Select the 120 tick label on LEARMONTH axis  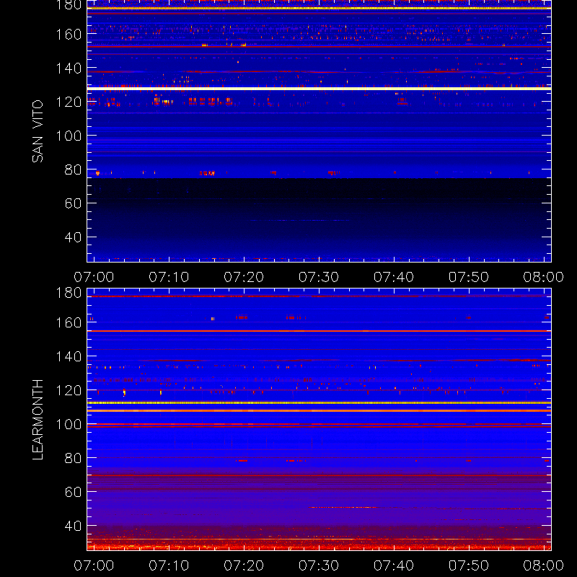(x=69, y=390)
